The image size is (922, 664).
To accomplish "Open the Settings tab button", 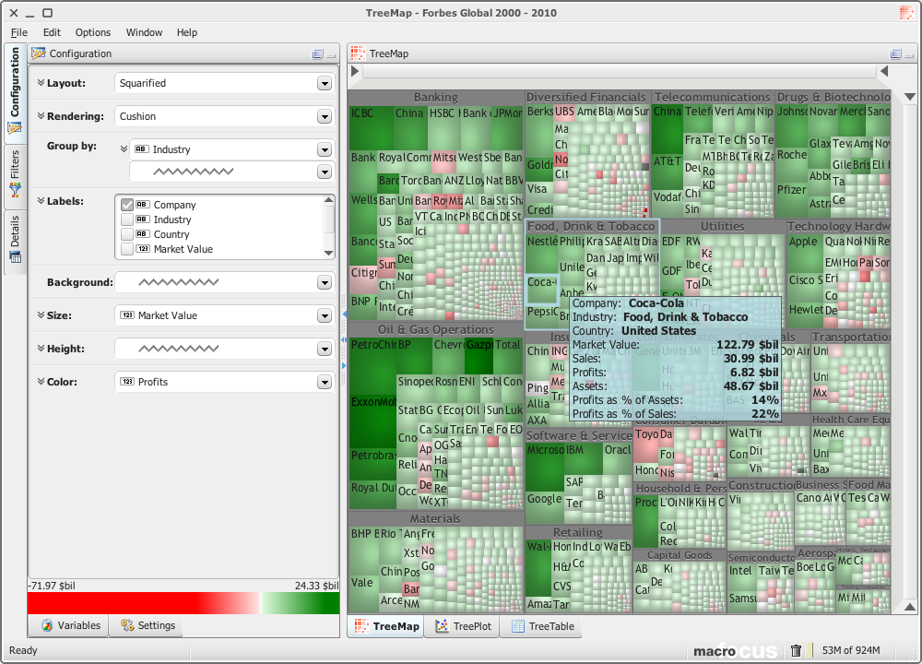I will click(147, 625).
